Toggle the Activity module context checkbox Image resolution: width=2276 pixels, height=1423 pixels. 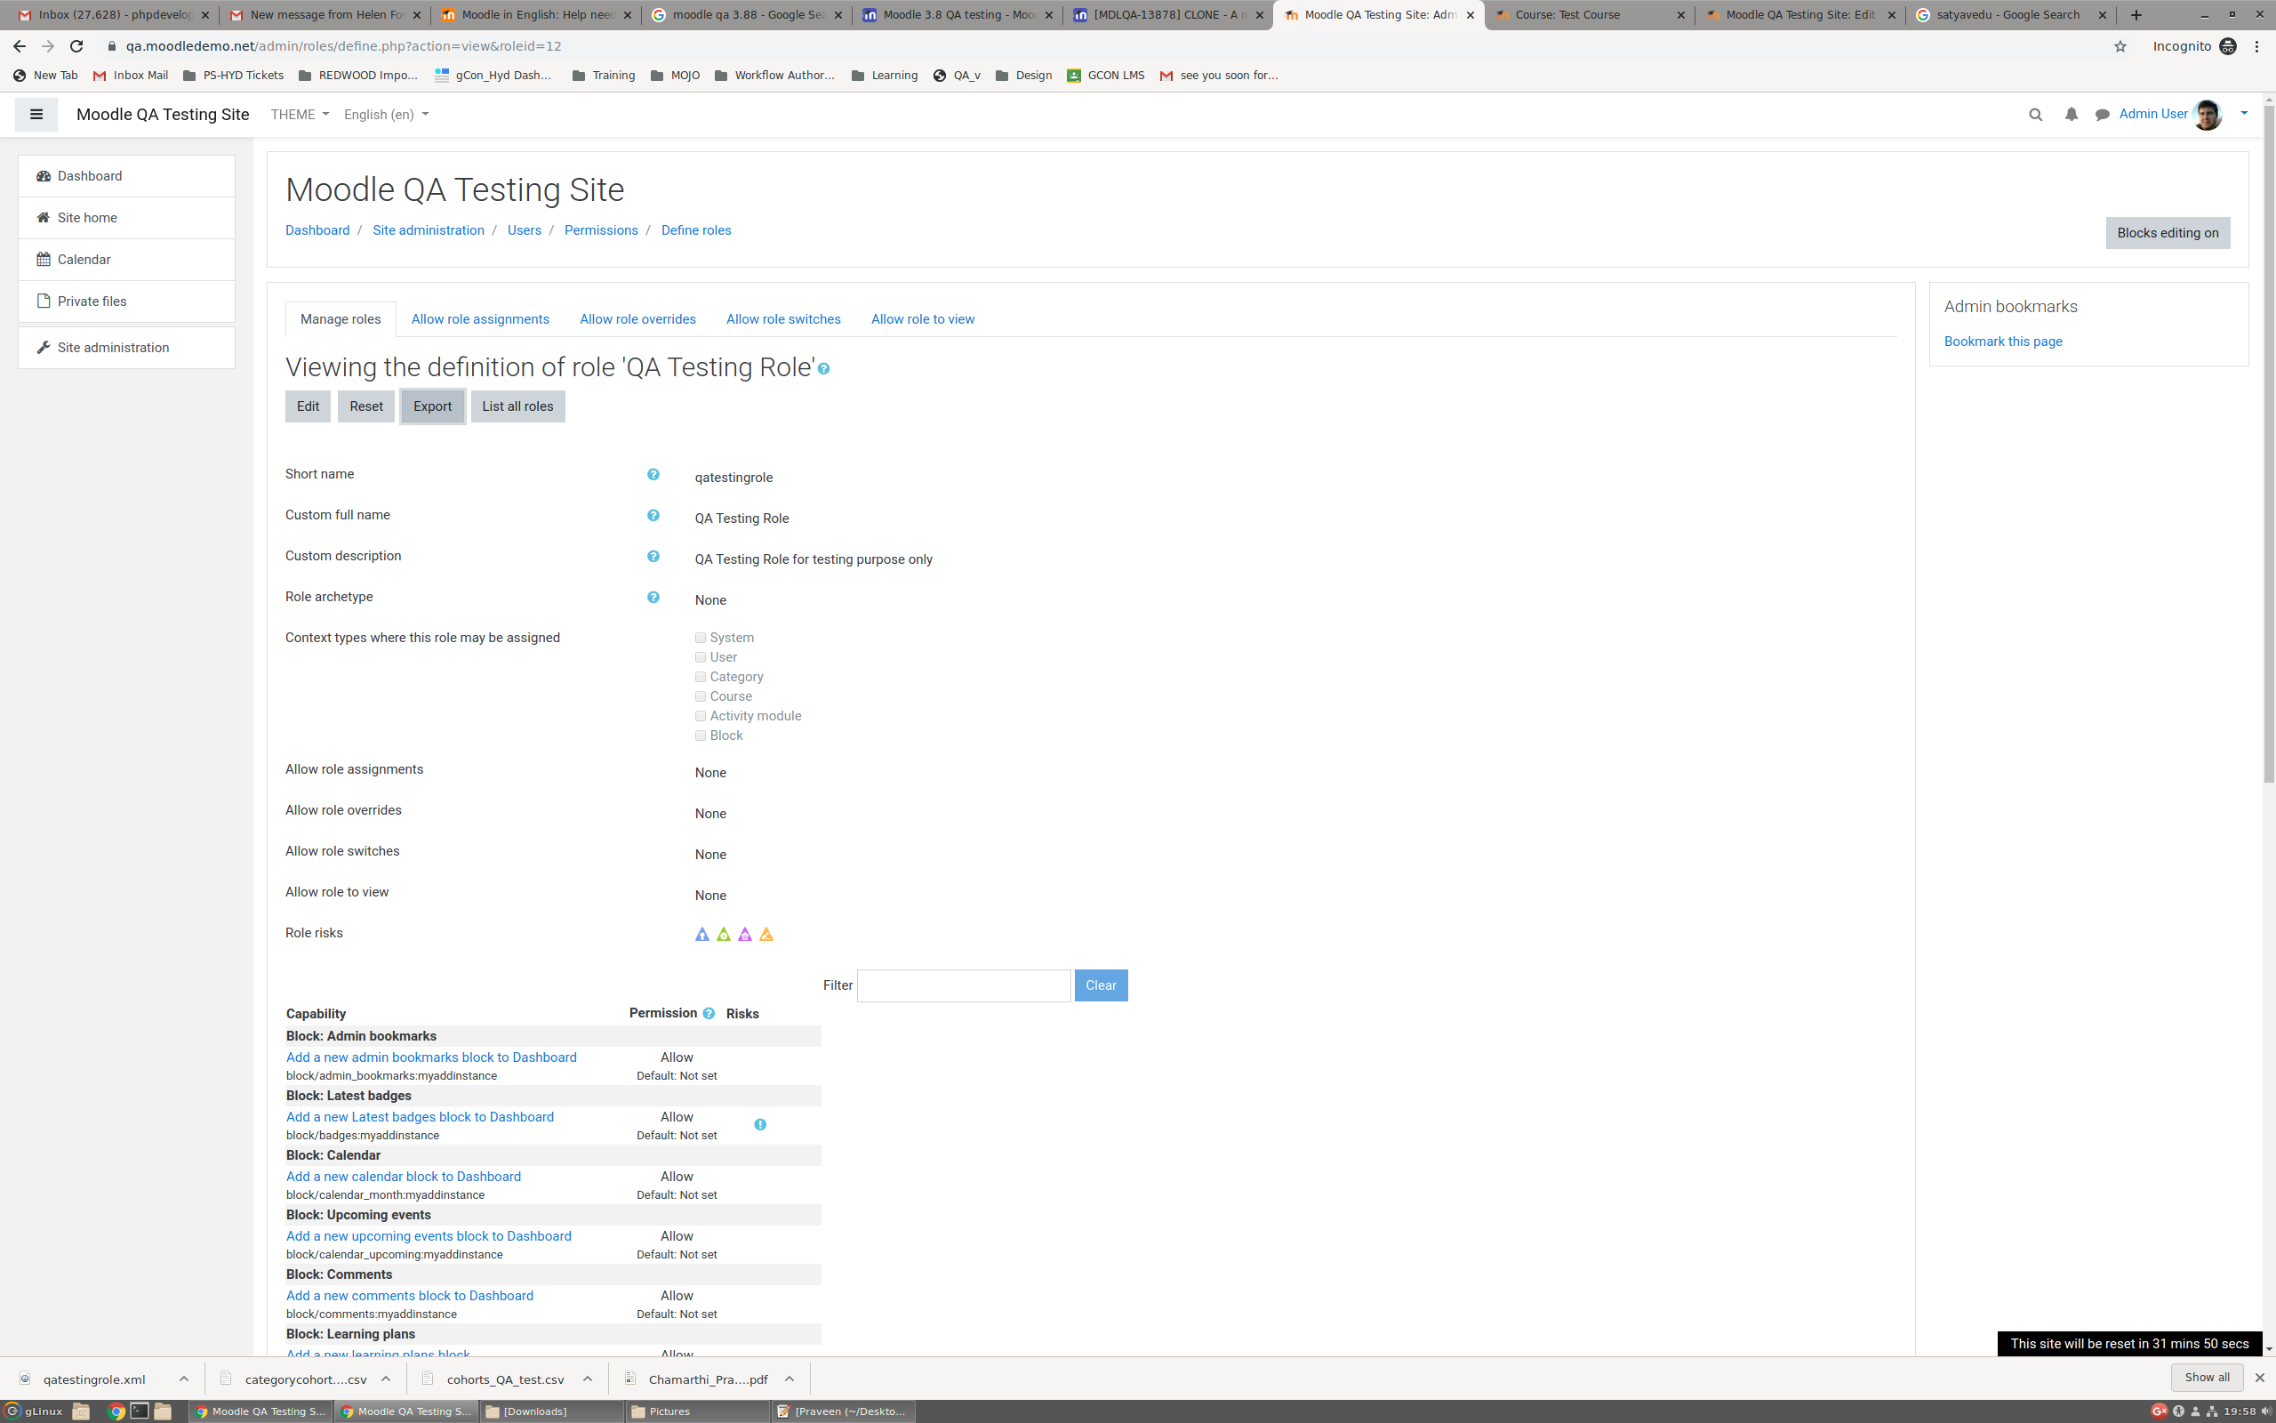point(701,716)
